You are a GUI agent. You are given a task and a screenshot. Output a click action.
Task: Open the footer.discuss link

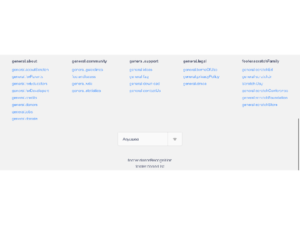coord(84,77)
